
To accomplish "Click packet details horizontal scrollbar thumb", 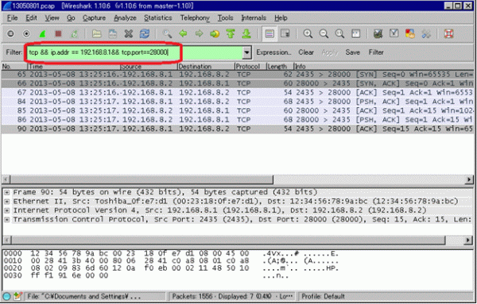I will coord(228,241).
